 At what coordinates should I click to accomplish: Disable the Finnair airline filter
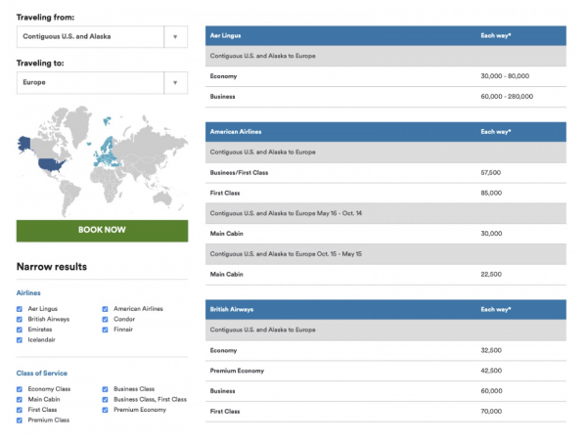[x=105, y=330]
